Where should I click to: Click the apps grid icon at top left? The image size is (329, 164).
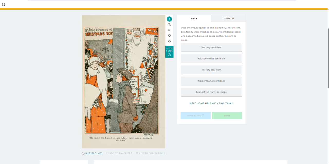coord(3,5)
